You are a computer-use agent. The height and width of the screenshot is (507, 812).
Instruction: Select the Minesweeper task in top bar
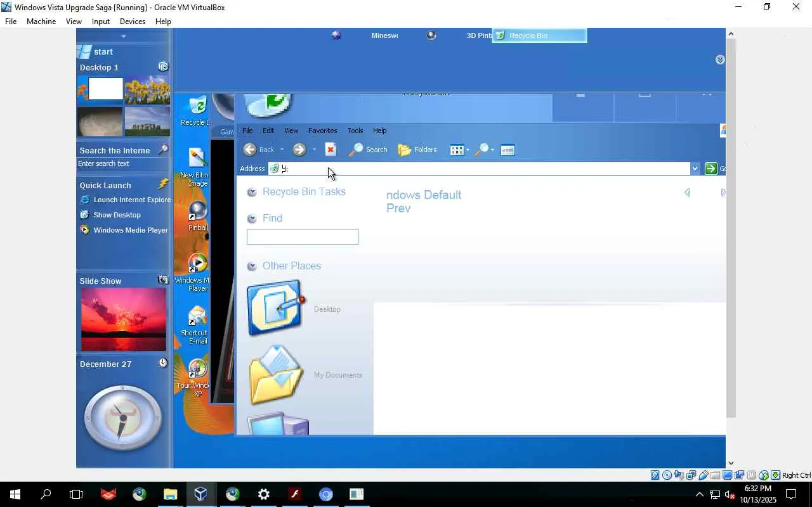pyautogui.click(x=384, y=35)
